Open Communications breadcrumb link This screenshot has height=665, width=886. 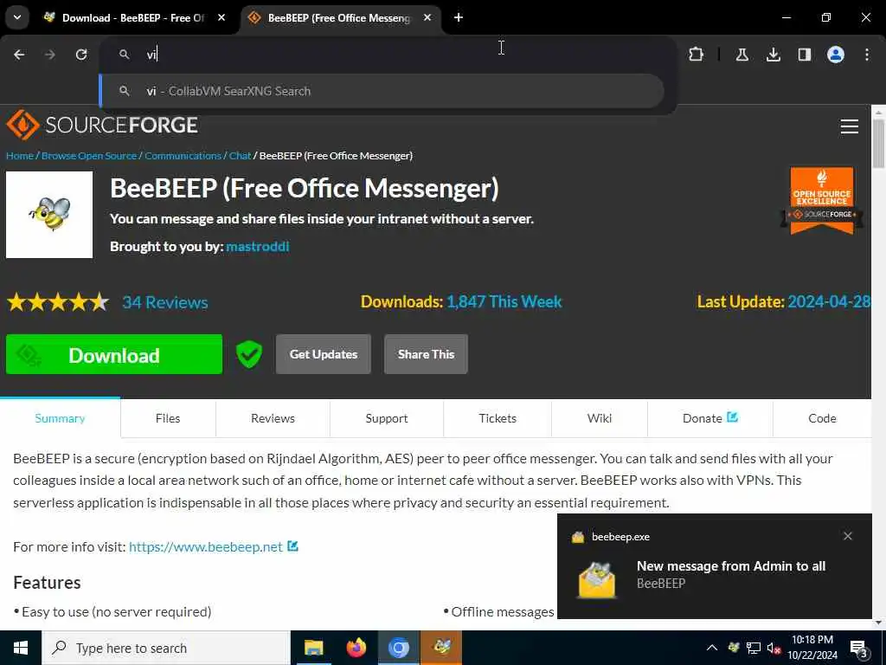coord(183,156)
